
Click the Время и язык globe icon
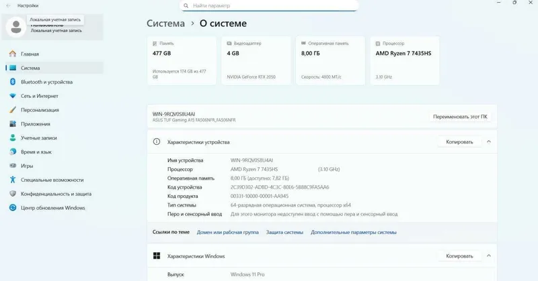(x=13, y=152)
